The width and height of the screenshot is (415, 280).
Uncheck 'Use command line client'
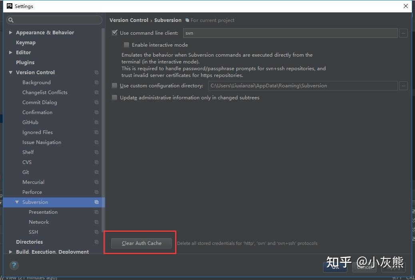pos(115,33)
